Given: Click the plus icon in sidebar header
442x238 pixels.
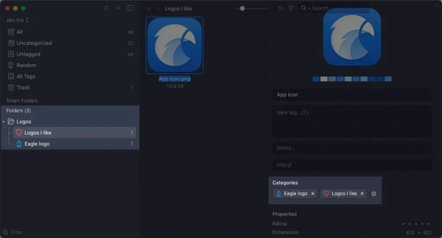Looking at the screenshot, I should pyautogui.click(x=118, y=8).
